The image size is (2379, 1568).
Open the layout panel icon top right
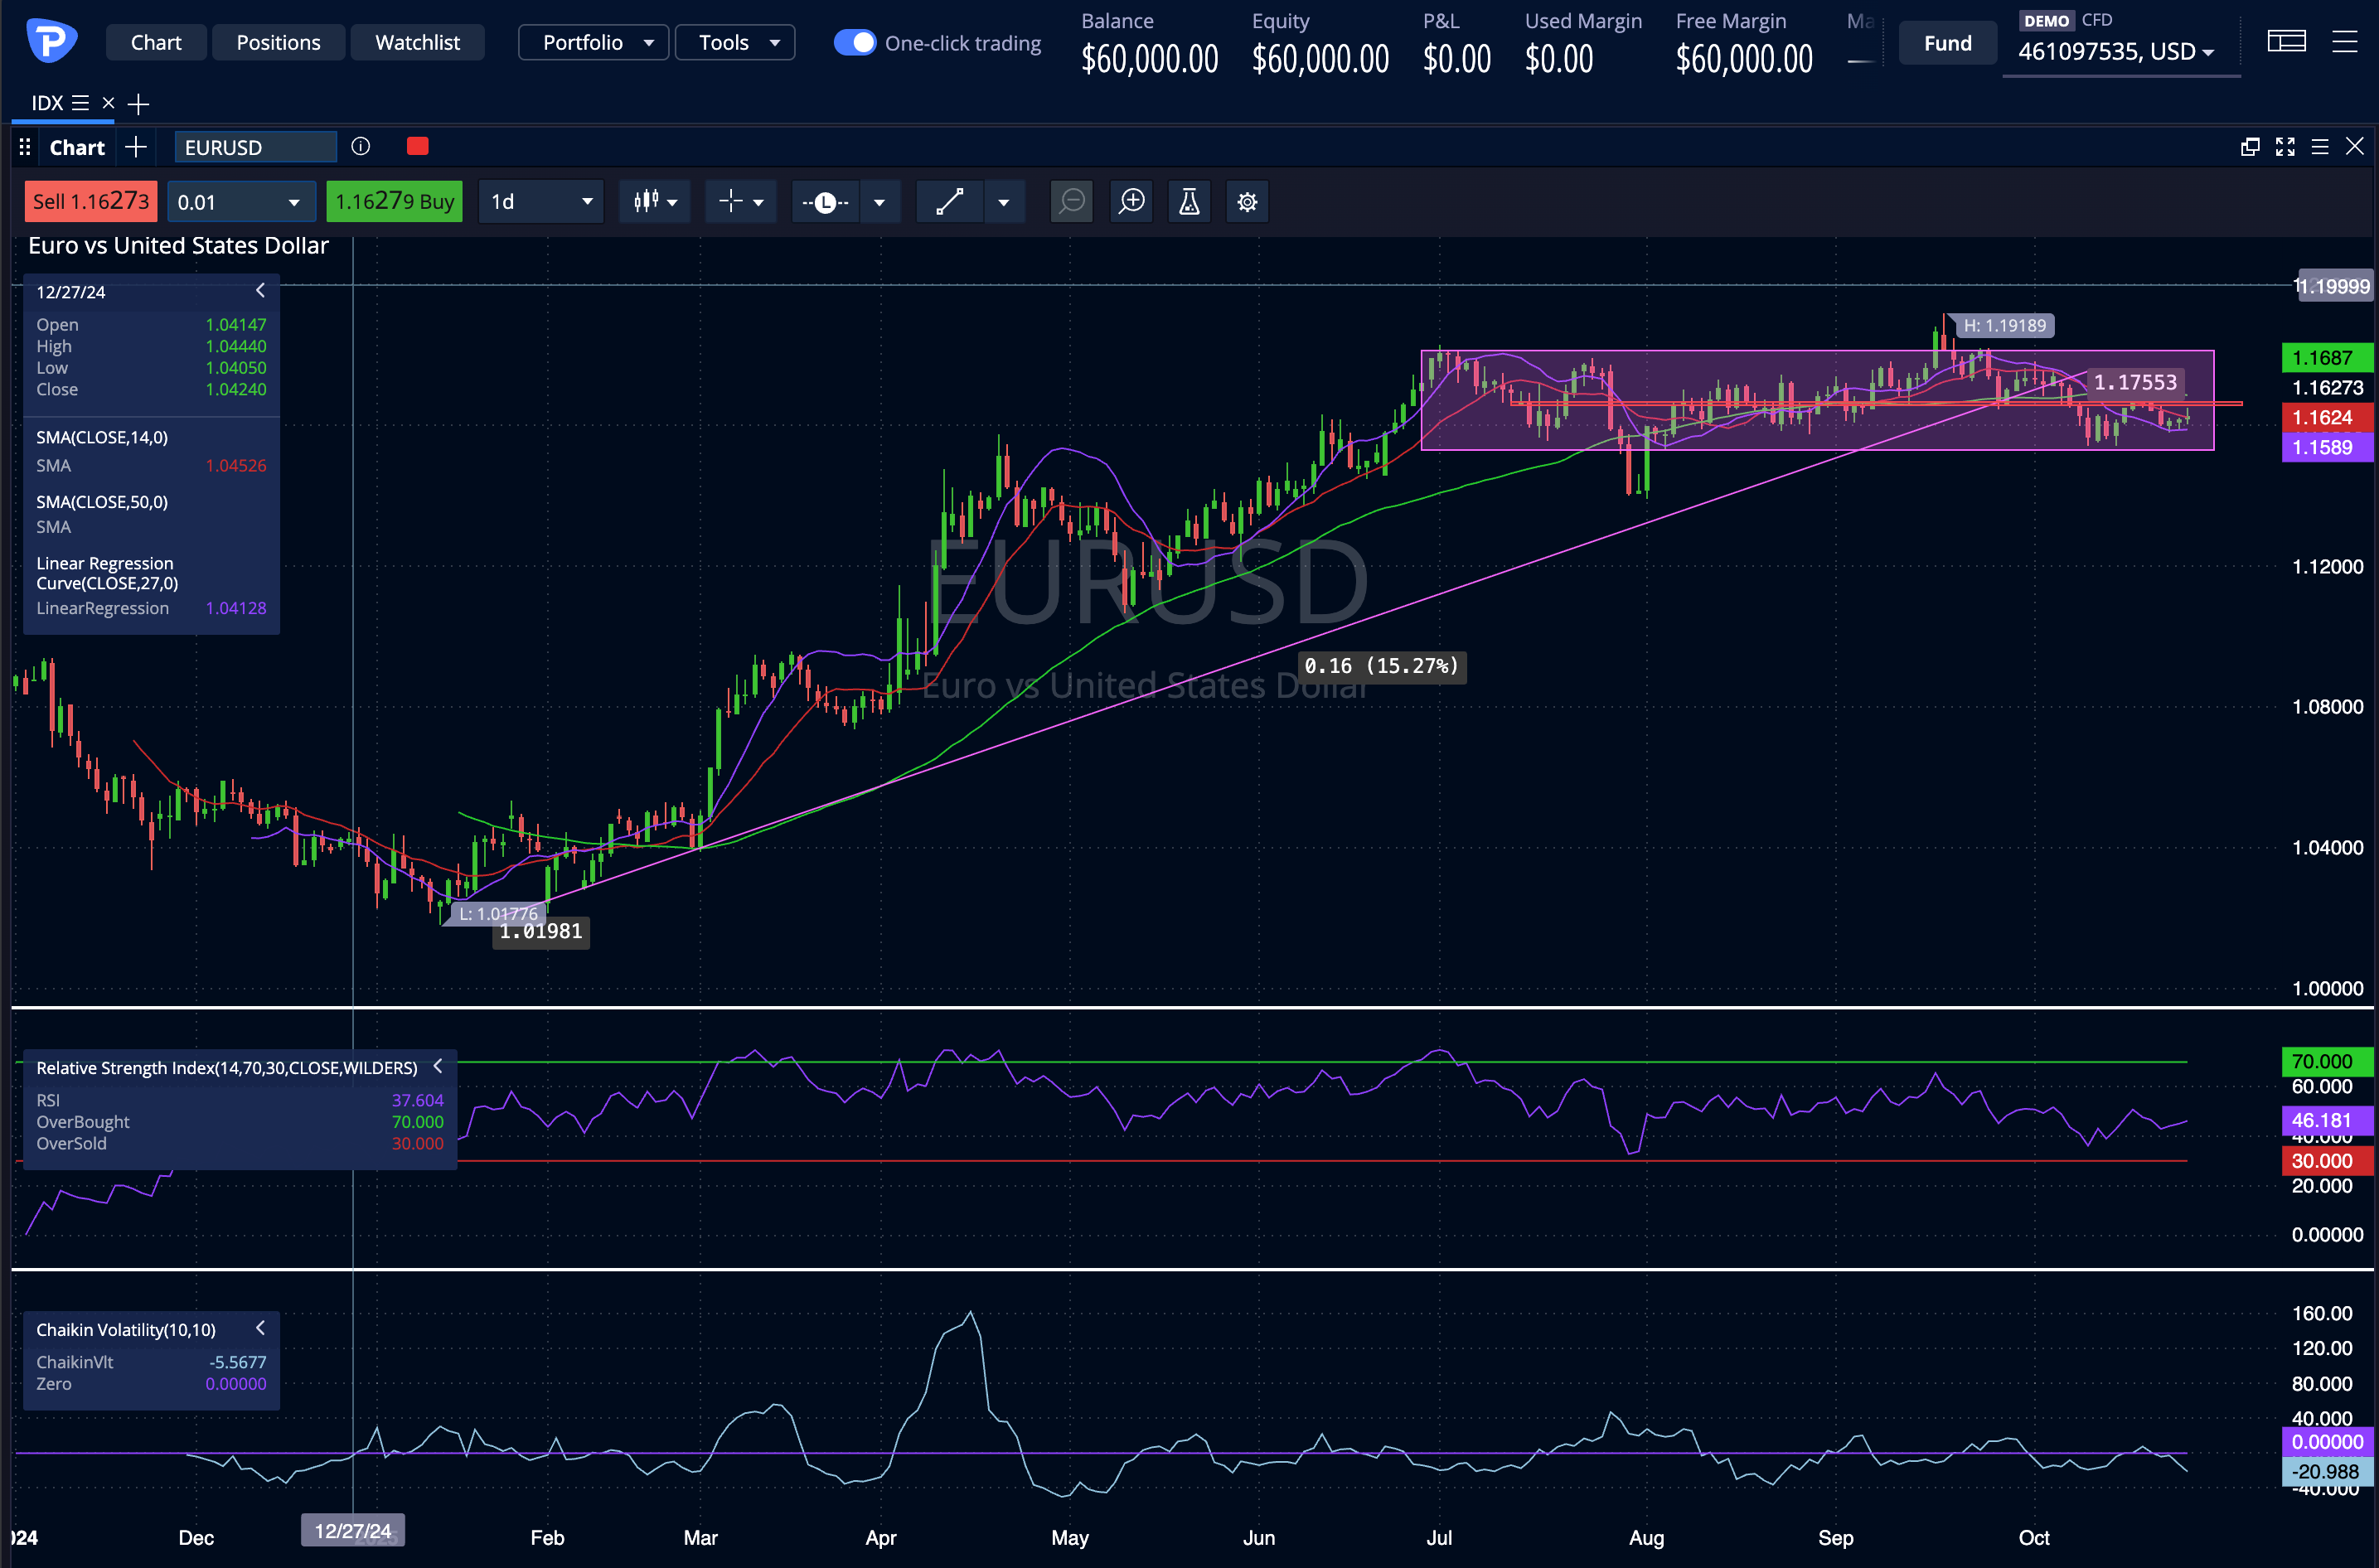pos(2286,41)
